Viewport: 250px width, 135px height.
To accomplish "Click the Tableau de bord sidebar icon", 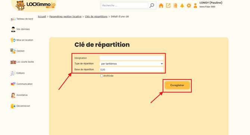I will click(13, 19).
